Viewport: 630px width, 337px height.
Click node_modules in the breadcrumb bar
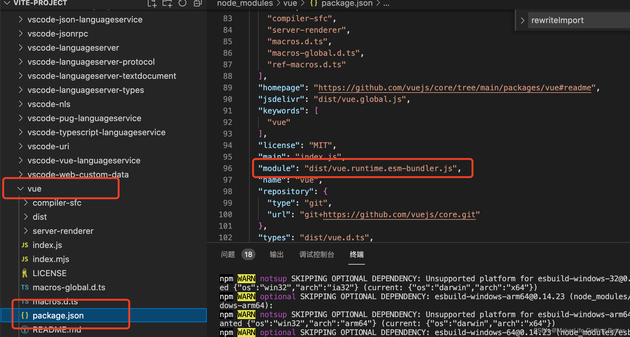coord(245,4)
